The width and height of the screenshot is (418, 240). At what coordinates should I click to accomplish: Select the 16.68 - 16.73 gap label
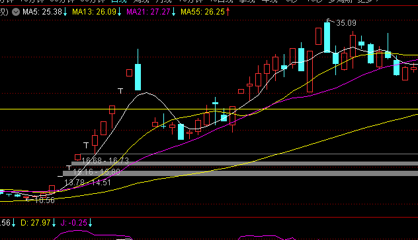click(x=105, y=160)
